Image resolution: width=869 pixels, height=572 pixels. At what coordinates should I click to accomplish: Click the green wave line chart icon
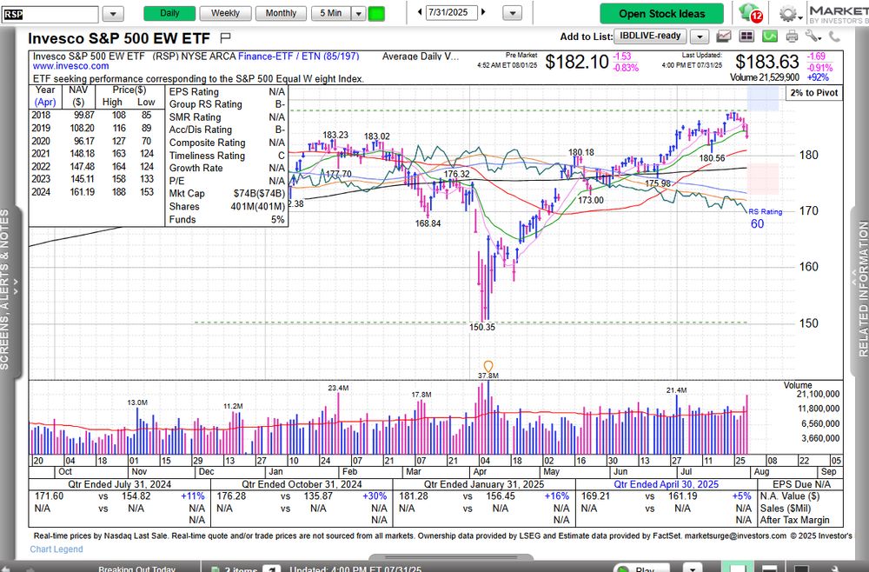click(x=770, y=37)
